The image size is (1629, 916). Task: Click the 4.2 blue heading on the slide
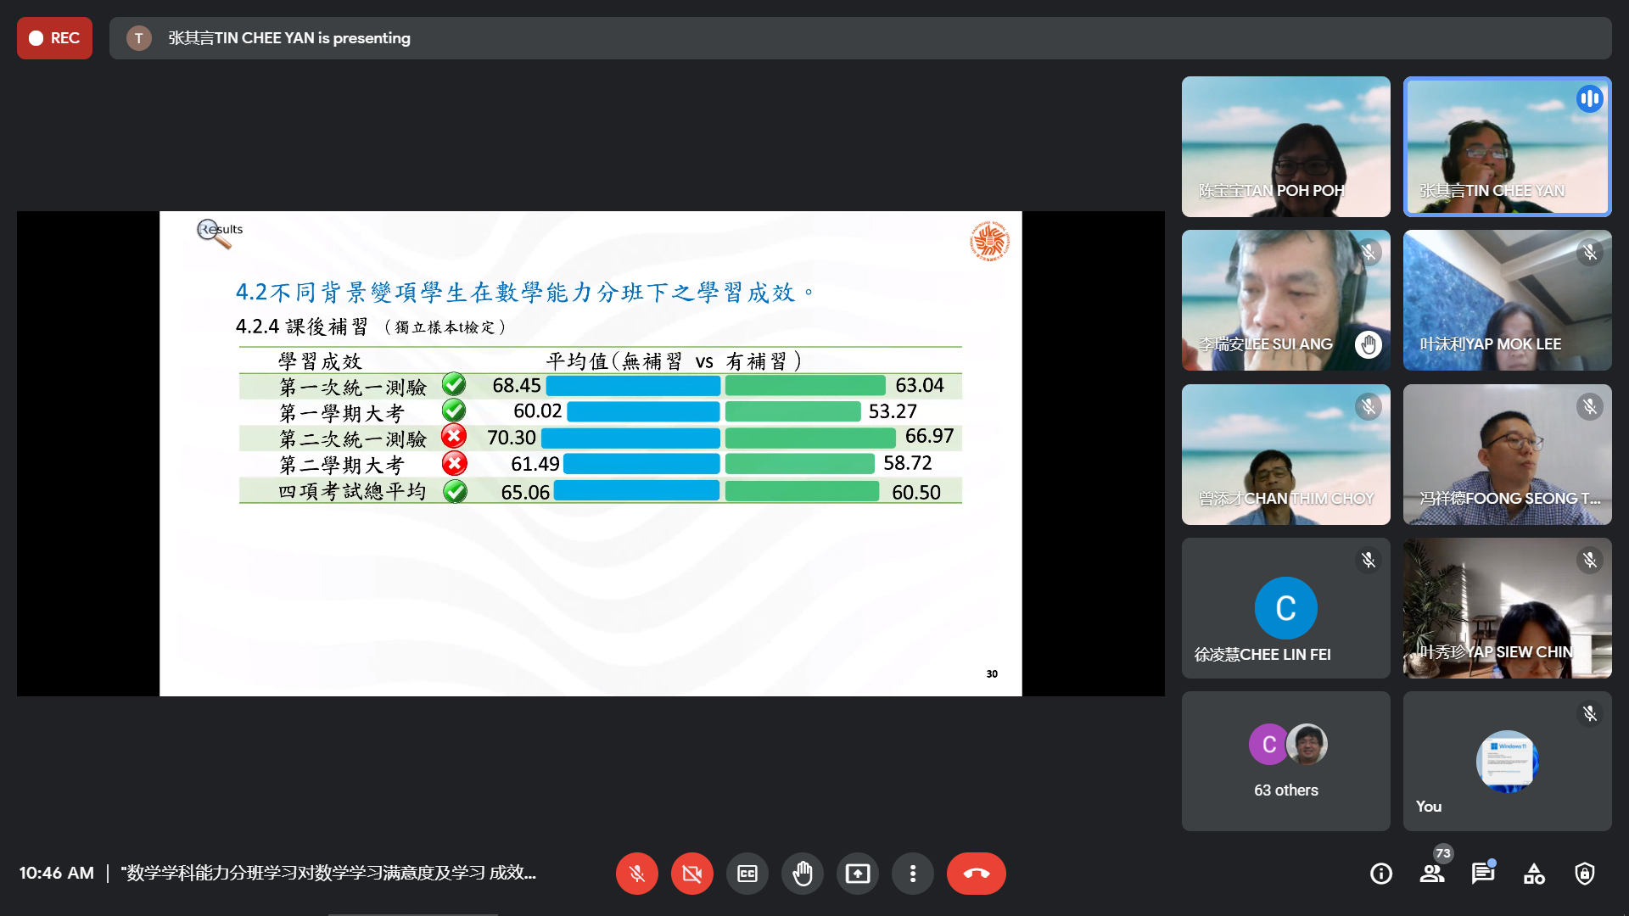click(x=524, y=293)
